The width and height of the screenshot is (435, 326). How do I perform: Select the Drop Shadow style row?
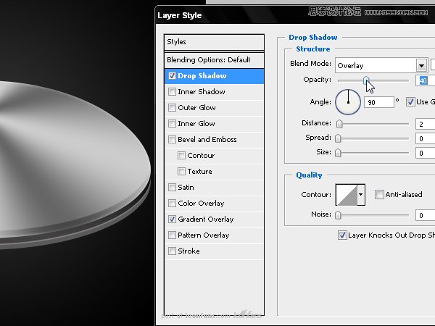click(214, 76)
